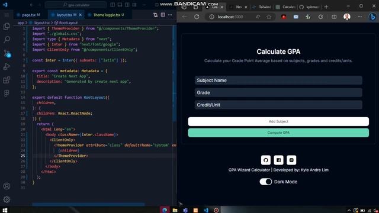Image resolution: width=379 pixels, height=213 pixels.
Task: Click the red recorder extension icon
Action: [x=284, y=17]
